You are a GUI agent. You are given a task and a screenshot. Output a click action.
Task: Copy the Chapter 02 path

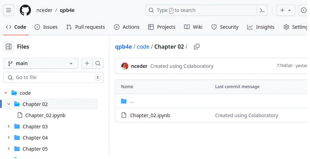pos(196,47)
